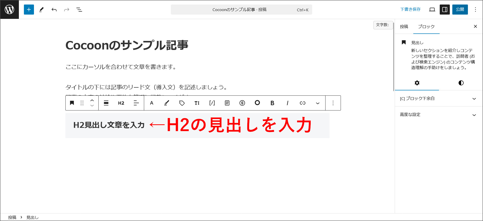Image resolution: width=483 pixels, height=221 pixels.
Task: Click the H2見出し文章を入力 heading text
Action: coord(109,125)
